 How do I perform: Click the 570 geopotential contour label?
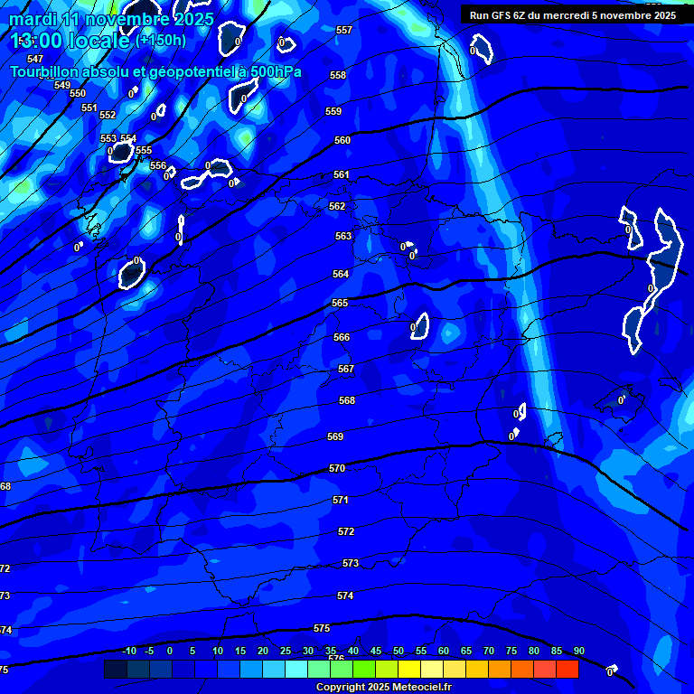pyautogui.click(x=337, y=468)
